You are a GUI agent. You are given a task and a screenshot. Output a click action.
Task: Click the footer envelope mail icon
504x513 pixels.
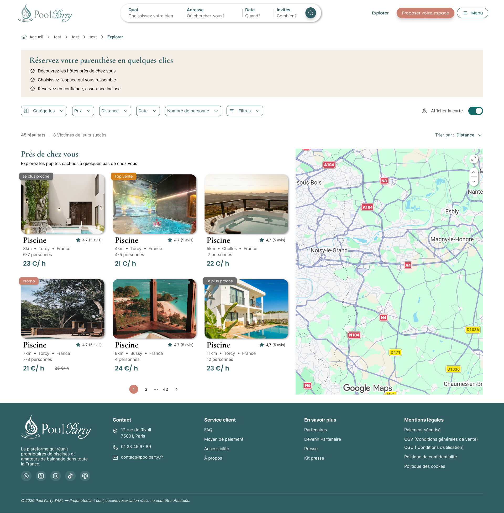(x=115, y=458)
